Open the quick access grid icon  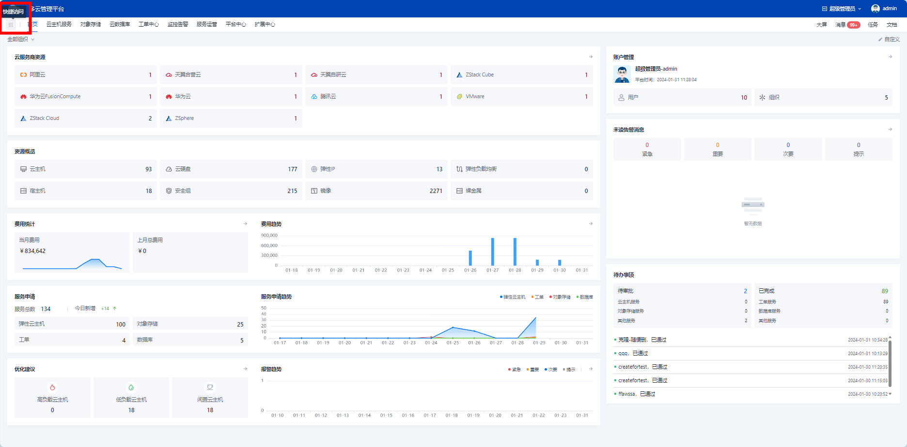11,25
